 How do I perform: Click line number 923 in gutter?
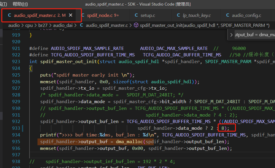(x=16, y=62)
